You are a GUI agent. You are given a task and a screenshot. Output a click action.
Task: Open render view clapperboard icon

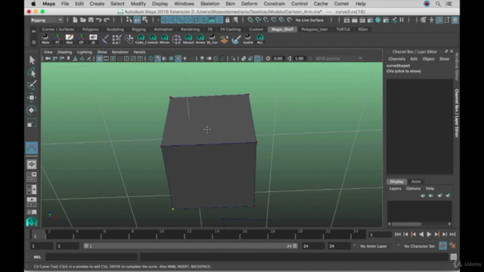(x=346, y=20)
